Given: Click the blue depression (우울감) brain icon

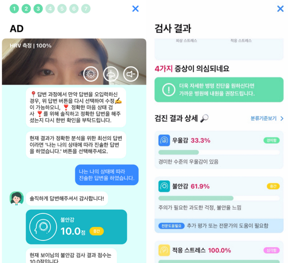Looking at the screenshot, I should click(164, 140).
